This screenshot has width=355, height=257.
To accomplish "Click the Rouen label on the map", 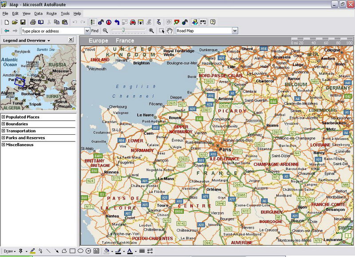I will coord(175,118).
